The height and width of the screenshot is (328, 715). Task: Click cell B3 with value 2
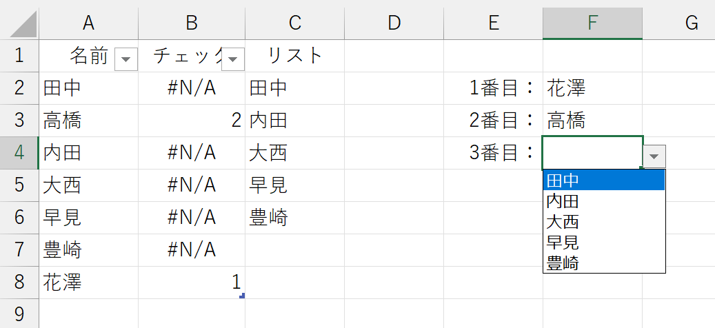(192, 121)
